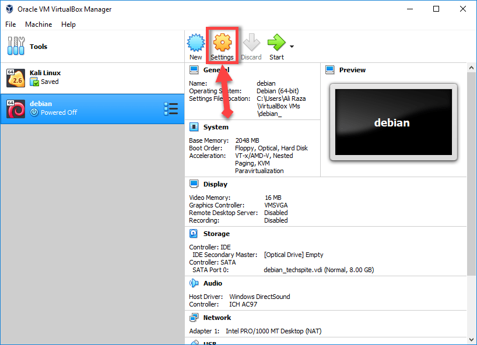The width and height of the screenshot is (477, 345).
Task: Open the Tools wrench icon
Action: (x=15, y=47)
